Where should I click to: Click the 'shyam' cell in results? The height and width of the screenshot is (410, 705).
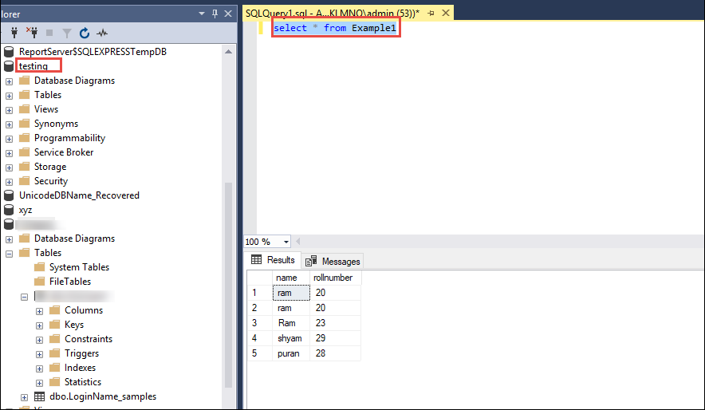(x=291, y=338)
